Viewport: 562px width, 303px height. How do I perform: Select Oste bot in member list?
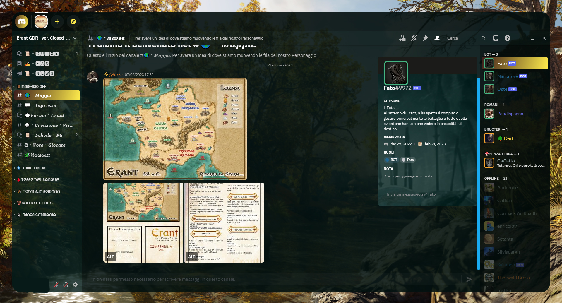point(515,89)
